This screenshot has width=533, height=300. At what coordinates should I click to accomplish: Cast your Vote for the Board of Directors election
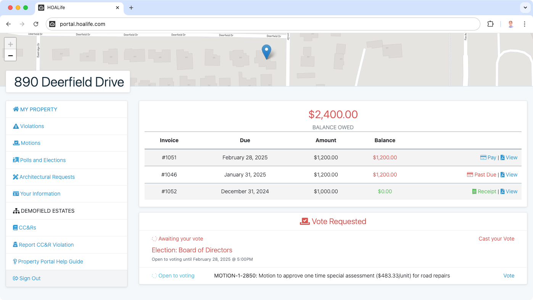[x=496, y=239]
